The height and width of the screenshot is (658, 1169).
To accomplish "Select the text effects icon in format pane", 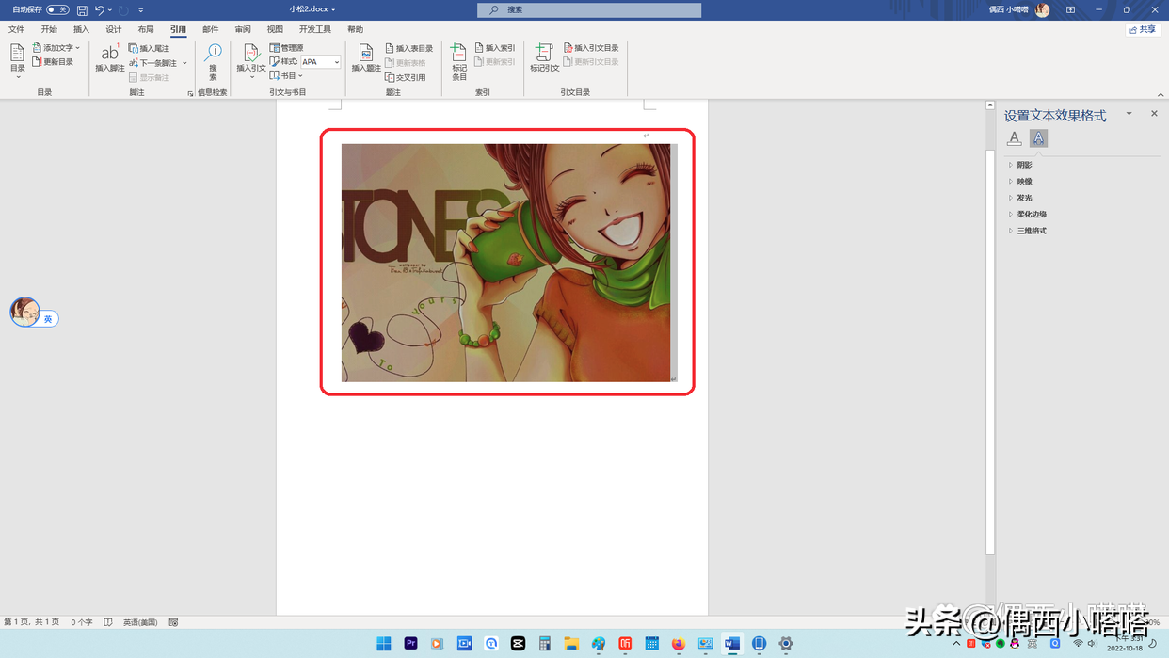I will pyautogui.click(x=1038, y=138).
